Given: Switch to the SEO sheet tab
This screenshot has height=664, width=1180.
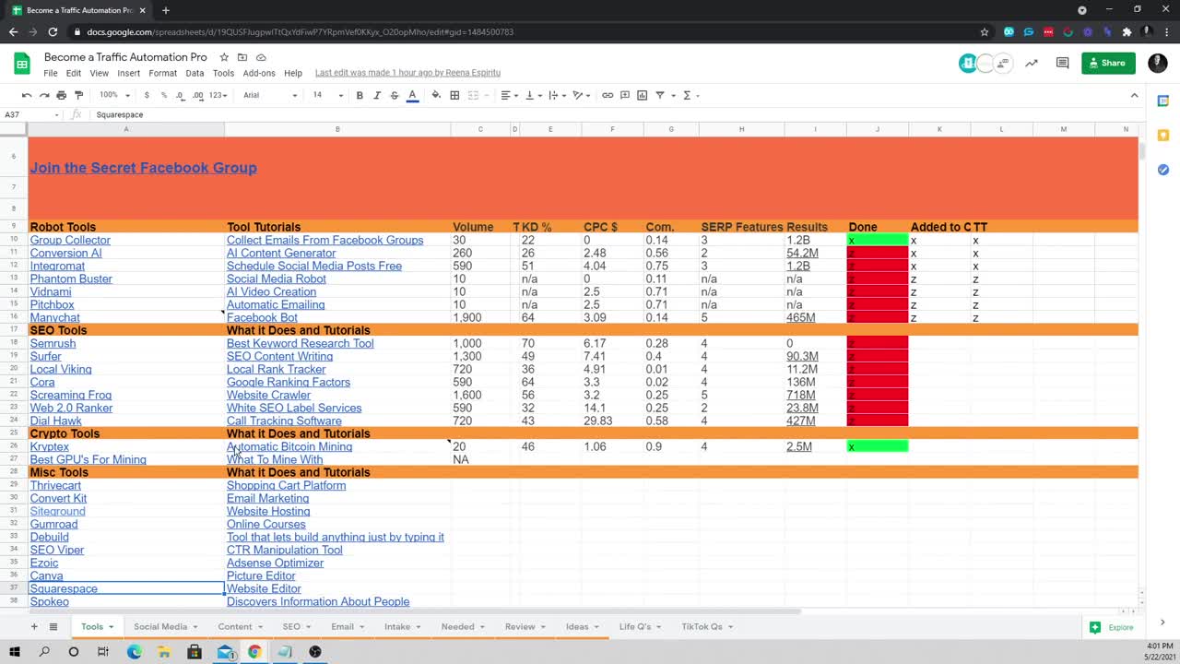Looking at the screenshot, I should 296,627.
